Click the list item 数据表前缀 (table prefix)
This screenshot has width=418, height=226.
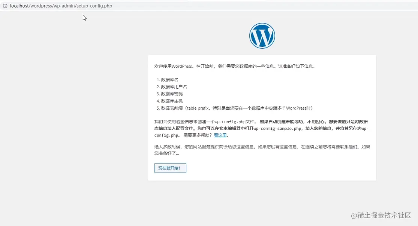click(x=237, y=108)
